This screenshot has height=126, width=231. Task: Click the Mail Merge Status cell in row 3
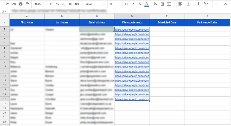[207, 34]
